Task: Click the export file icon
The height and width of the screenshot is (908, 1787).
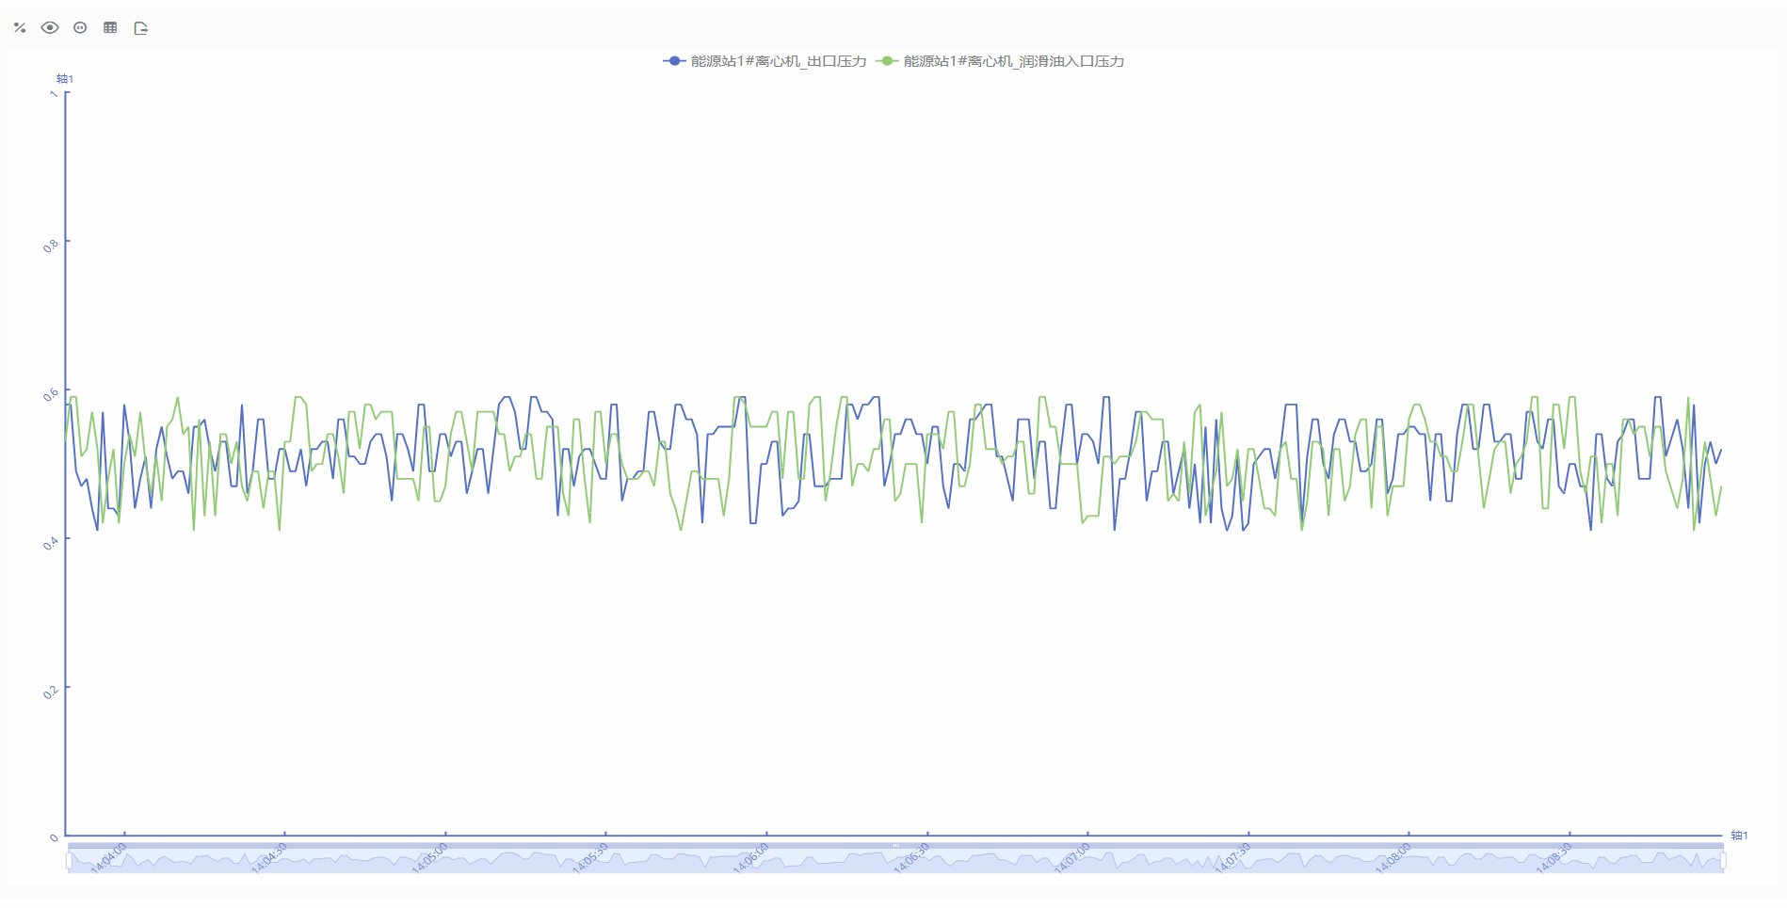Action: [x=141, y=28]
